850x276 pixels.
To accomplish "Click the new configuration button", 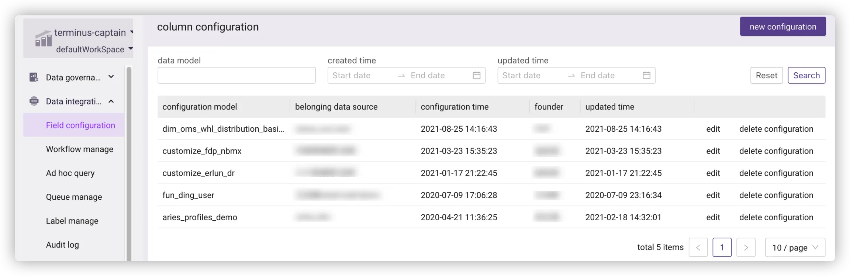I will [783, 27].
